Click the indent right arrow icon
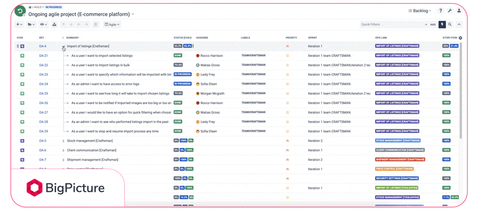Viewport: 490px width, 215px height. point(86,25)
